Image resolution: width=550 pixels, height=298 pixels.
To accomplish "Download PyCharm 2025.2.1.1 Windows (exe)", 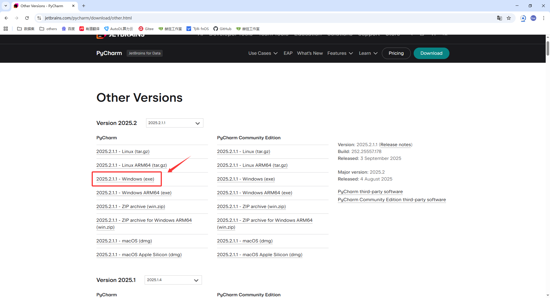I will pos(125,179).
